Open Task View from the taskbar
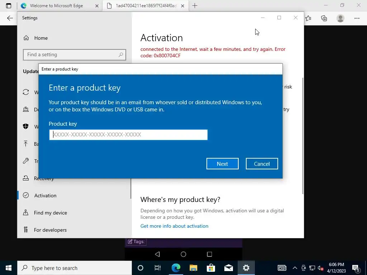The height and width of the screenshot is (275, 367). click(158, 268)
